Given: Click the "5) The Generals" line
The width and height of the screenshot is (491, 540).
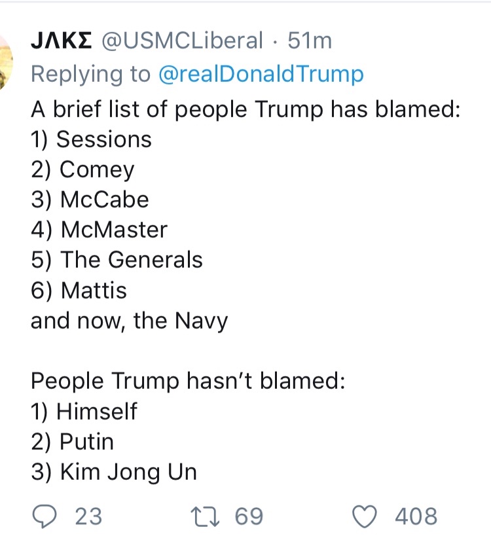Looking at the screenshot, I should click(x=117, y=260).
